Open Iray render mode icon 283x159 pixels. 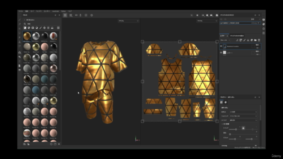pos(217,15)
